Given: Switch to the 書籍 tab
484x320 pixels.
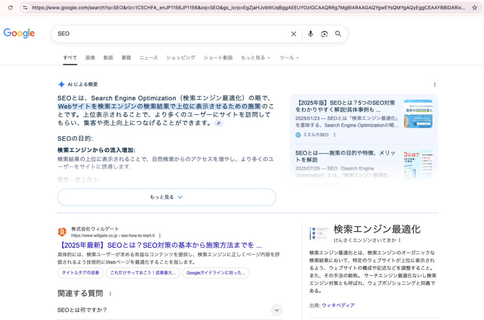Looking at the screenshot, I should (x=126, y=58).
